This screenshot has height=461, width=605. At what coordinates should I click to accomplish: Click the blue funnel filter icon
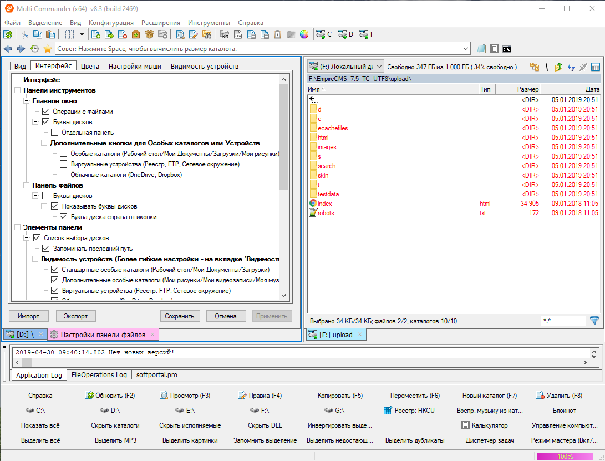[594, 321]
